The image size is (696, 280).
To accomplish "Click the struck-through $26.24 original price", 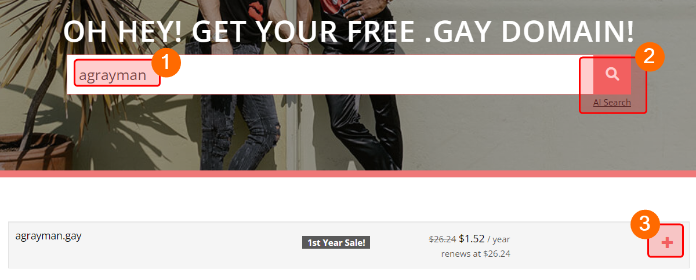I will 442,239.
